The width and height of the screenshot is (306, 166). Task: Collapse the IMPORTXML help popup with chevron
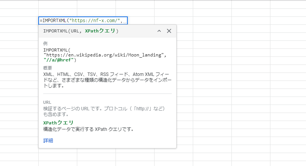click(x=159, y=31)
